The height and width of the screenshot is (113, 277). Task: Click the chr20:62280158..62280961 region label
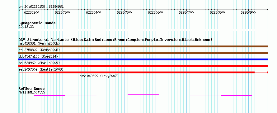[41, 7]
